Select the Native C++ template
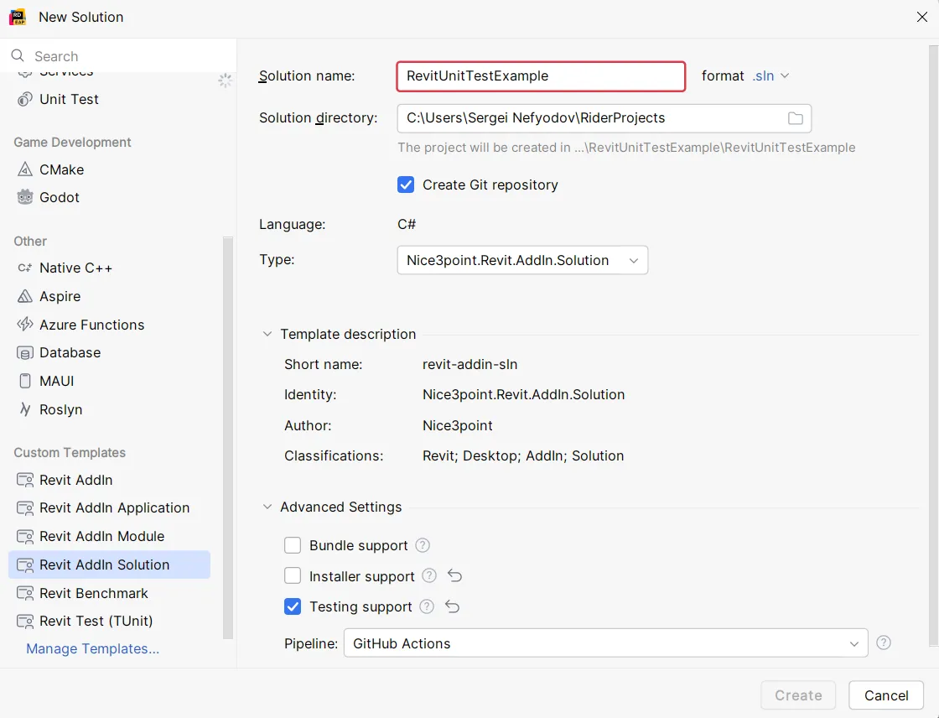Image resolution: width=939 pixels, height=718 pixels. pyautogui.click(x=110, y=268)
